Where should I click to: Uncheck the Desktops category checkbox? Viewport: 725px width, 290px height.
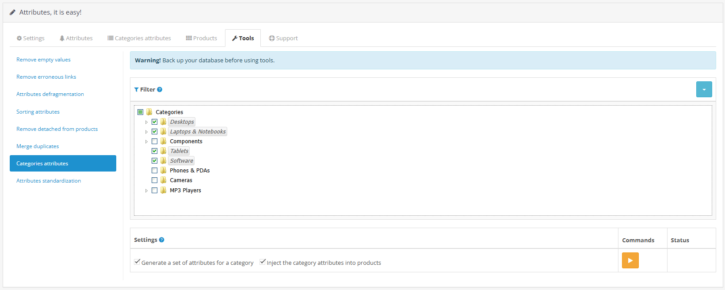pos(154,122)
